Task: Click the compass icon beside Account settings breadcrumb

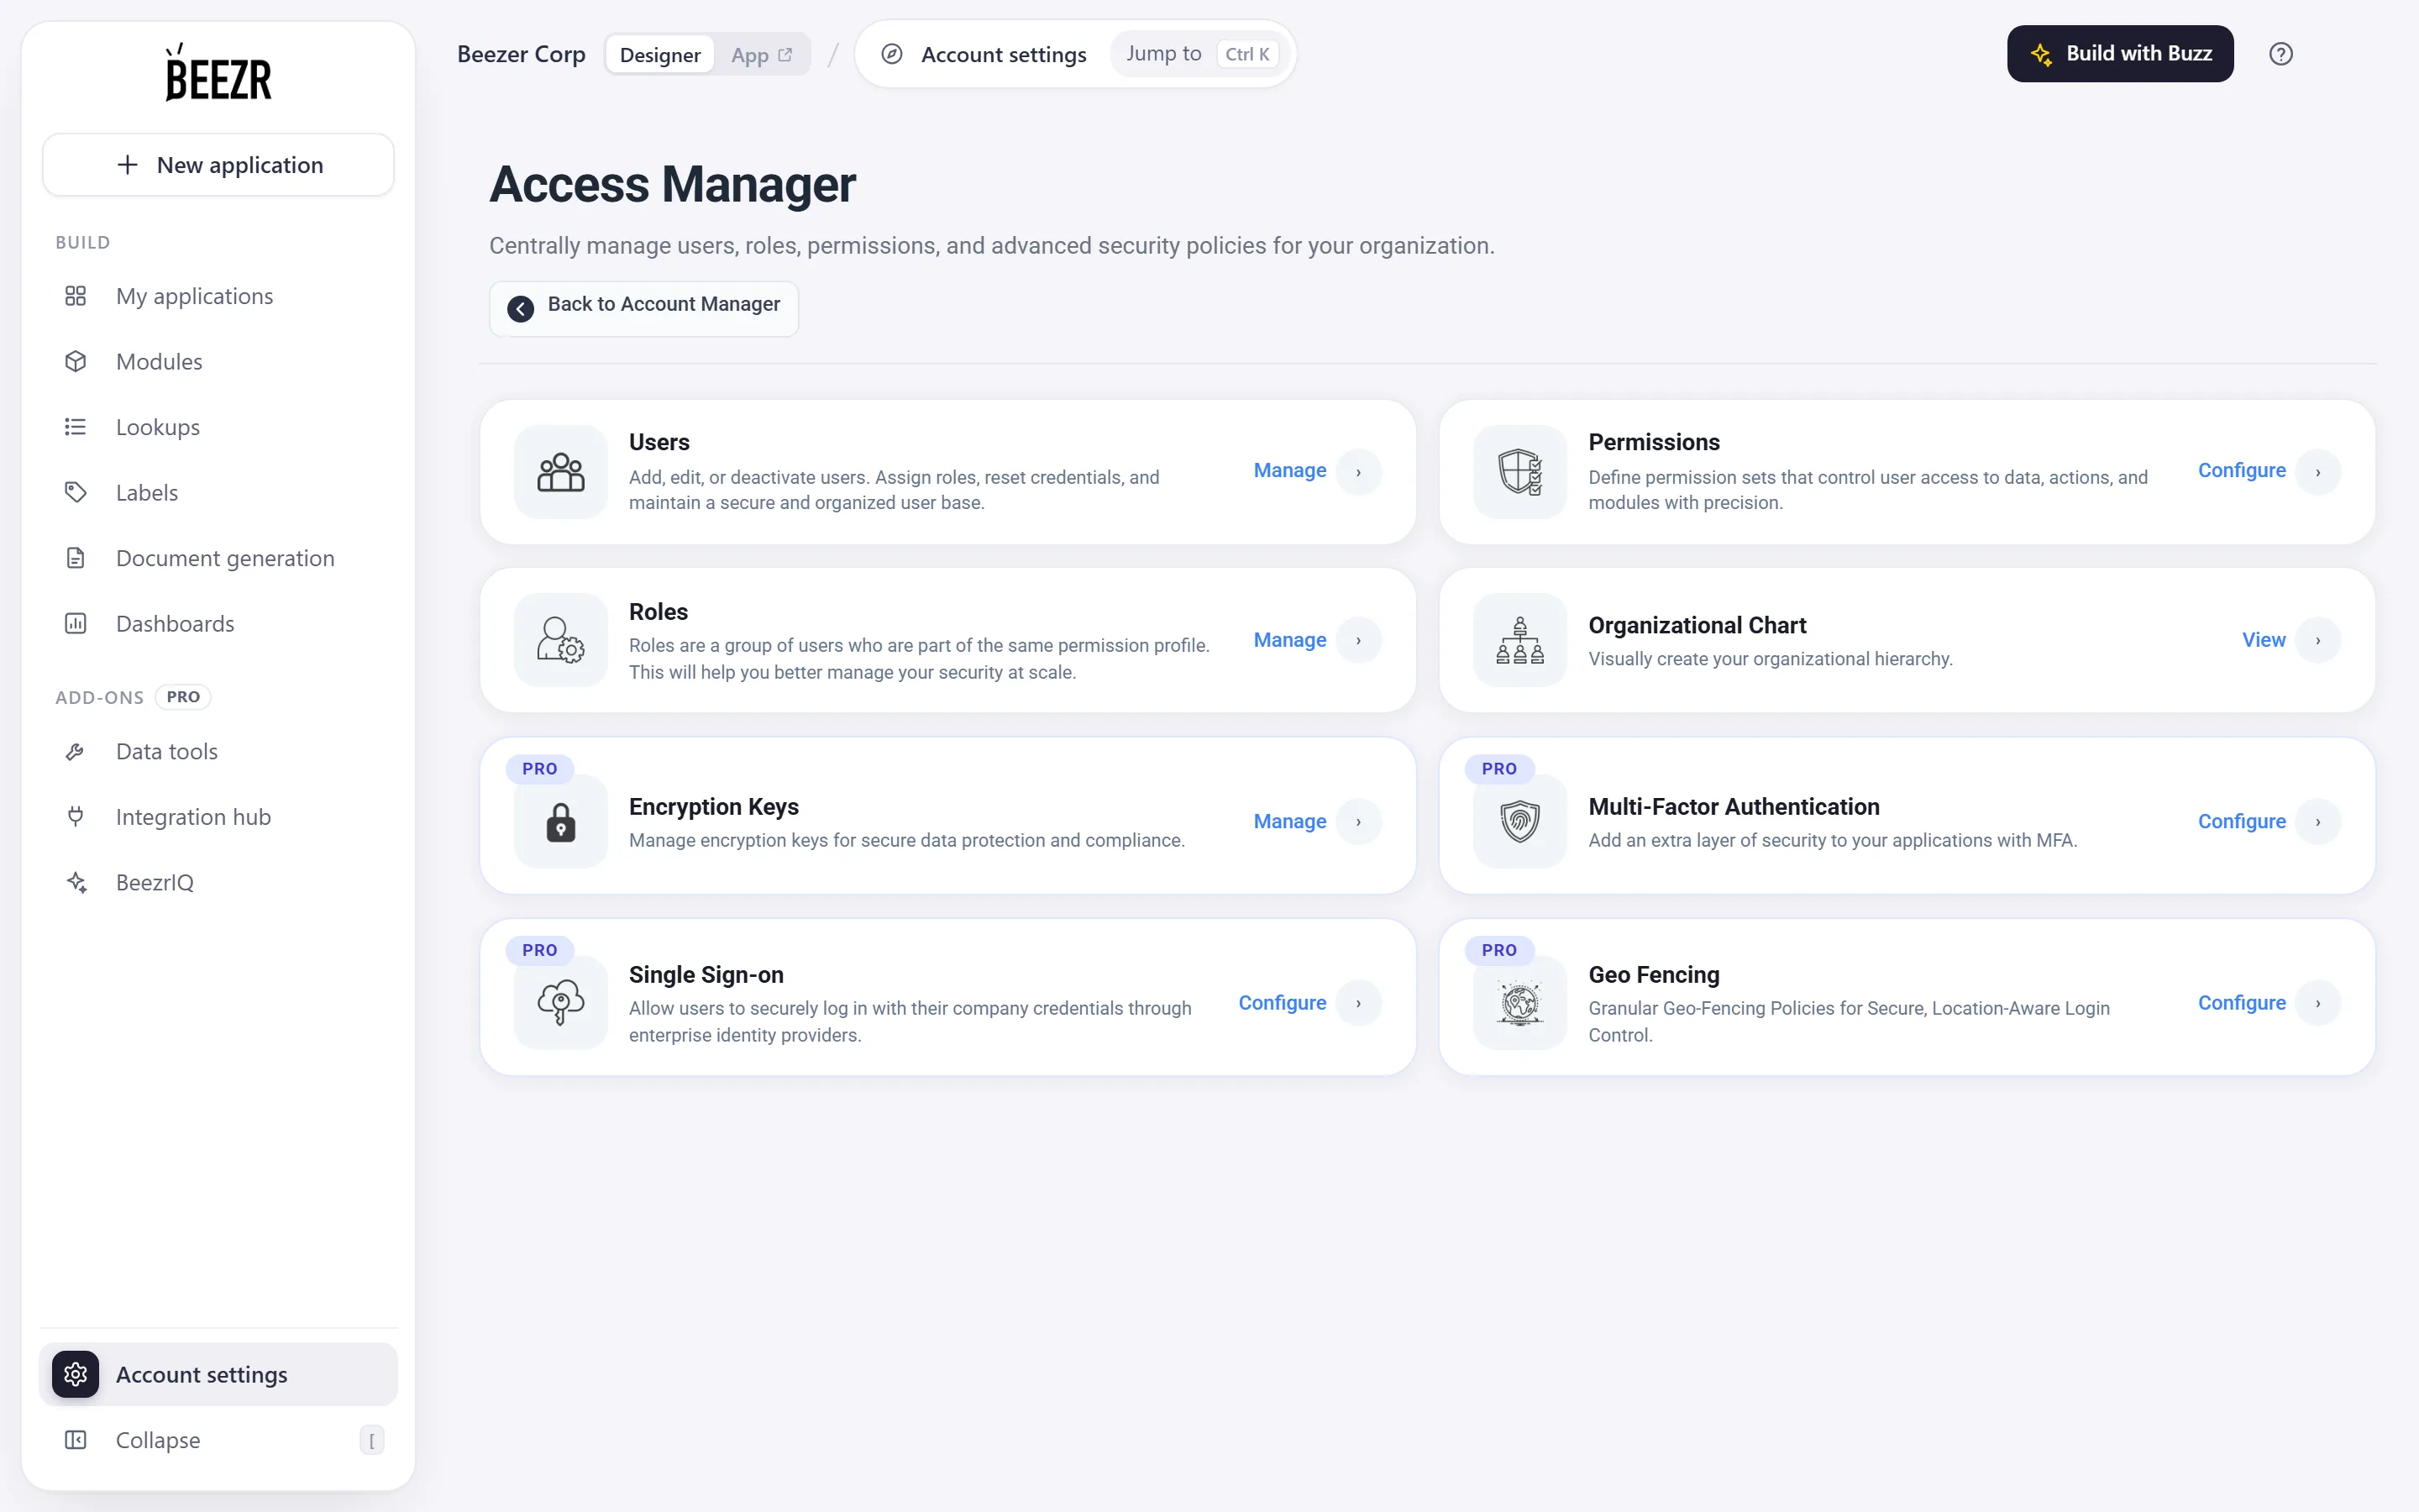Action: [x=892, y=54]
